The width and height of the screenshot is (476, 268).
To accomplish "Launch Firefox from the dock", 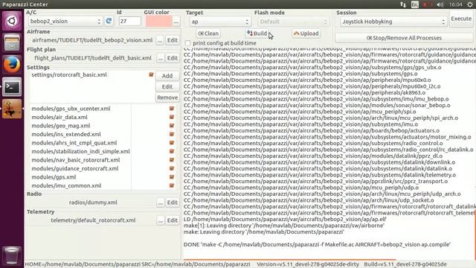I will (x=12, y=65).
